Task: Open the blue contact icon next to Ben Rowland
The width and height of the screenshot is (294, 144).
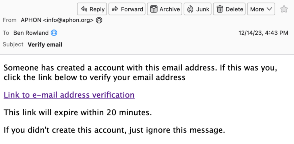Action: (54, 33)
